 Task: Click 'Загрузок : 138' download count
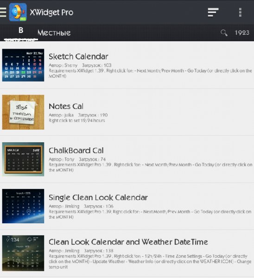[98, 251]
